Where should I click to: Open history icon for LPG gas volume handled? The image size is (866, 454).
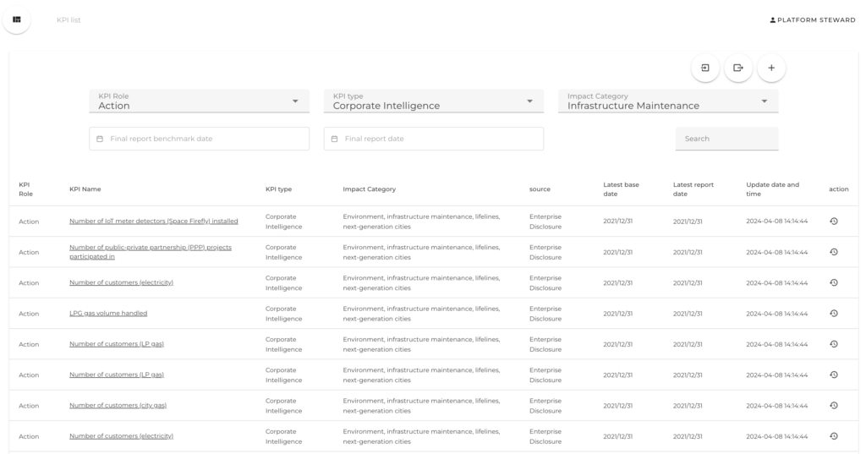point(833,314)
